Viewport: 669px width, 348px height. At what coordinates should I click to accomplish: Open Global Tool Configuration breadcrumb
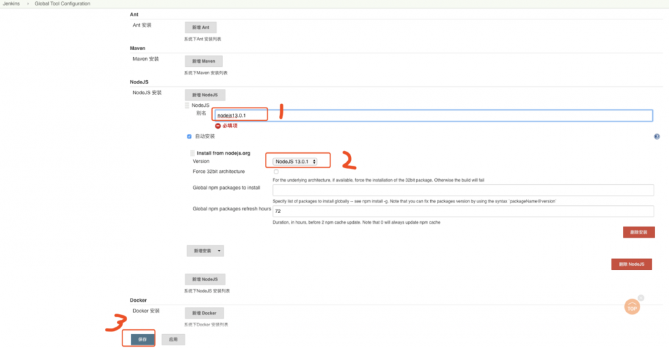[x=62, y=3]
